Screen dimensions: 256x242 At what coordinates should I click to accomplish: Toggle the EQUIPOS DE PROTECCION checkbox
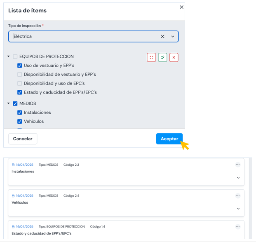click(x=15, y=56)
